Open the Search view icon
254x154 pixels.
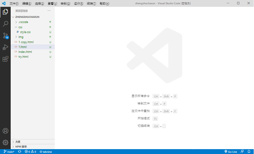[x=5, y=24]
